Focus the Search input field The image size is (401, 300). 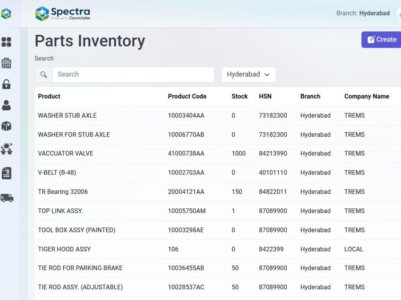pyautogui.click(x=133, y=74)
